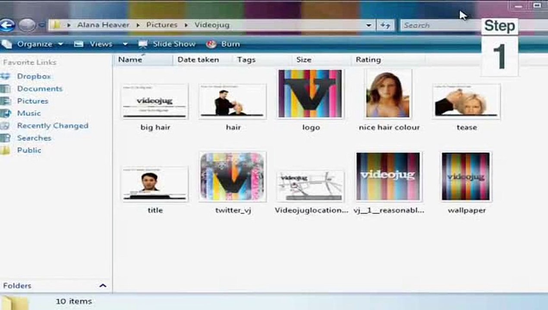Click the Burn toolbar button
The width and height of the screenshot is (548, 310).
pyautogui.click(x=230, y=44)
